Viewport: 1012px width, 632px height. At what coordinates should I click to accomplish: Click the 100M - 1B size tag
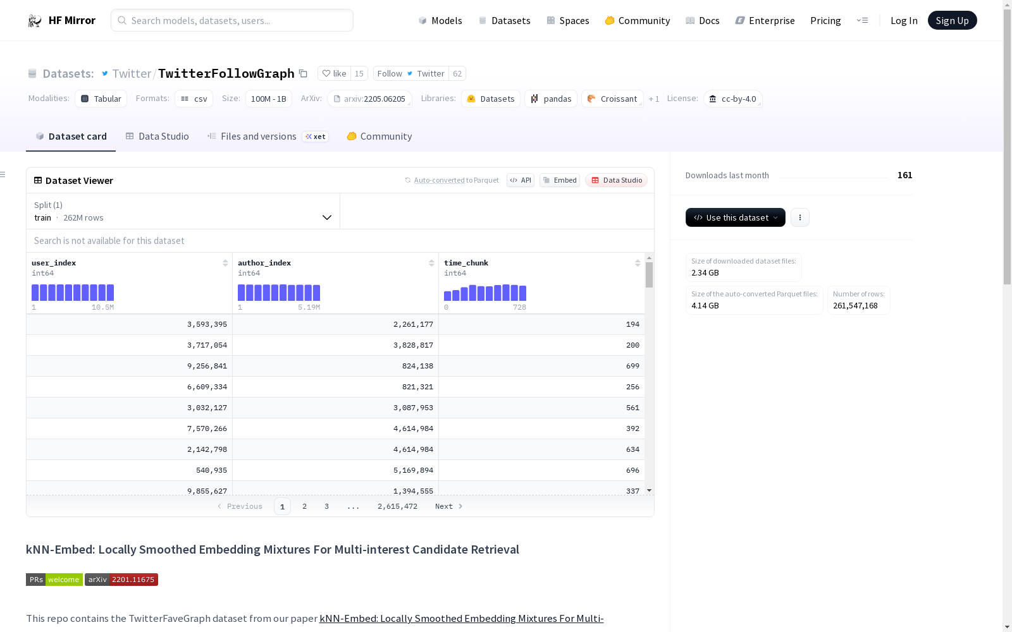[x=269, y=99]
